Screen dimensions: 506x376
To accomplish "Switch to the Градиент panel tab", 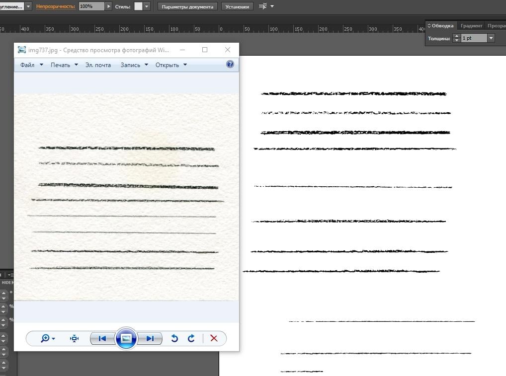I will pyautogui.click(x=471, y=25).
